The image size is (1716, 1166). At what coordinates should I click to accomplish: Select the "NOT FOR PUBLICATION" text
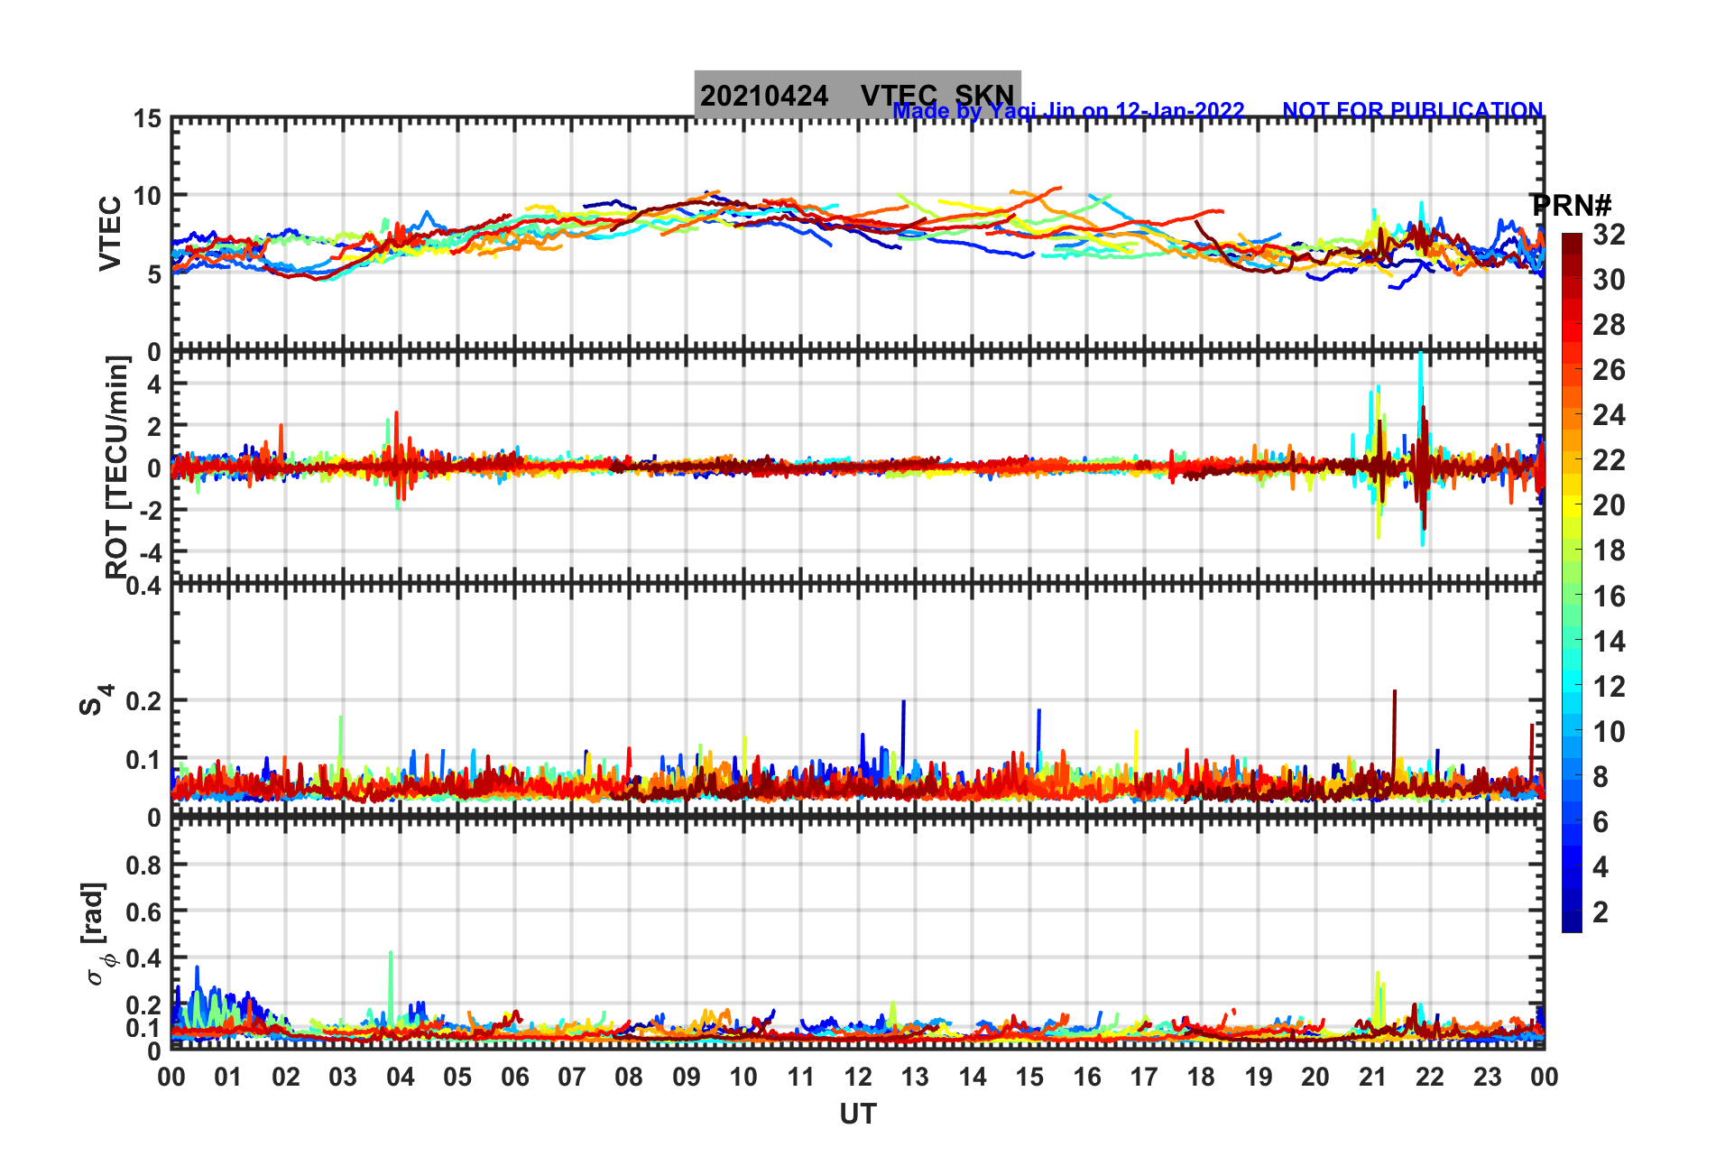click(1413, 111)
